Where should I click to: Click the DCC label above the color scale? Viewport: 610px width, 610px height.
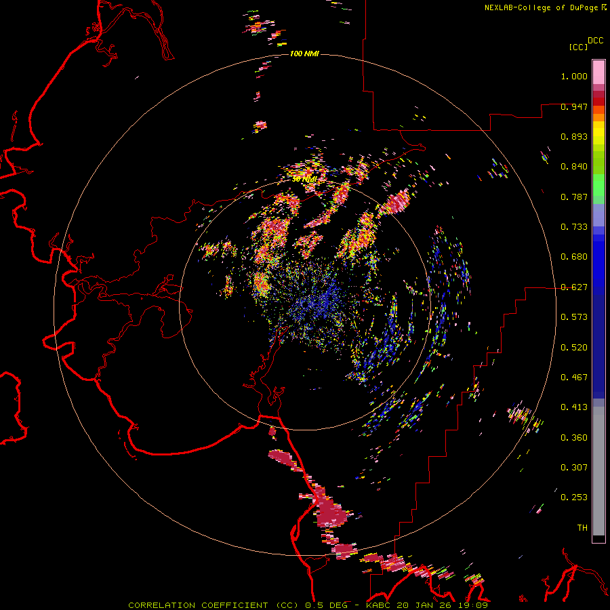pos(595,41)
